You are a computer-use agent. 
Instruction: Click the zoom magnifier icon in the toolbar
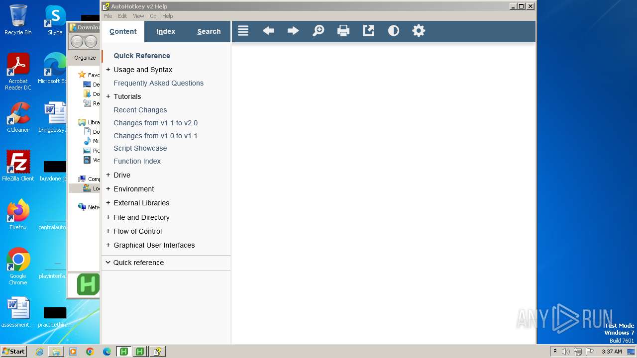click(318, 31)
